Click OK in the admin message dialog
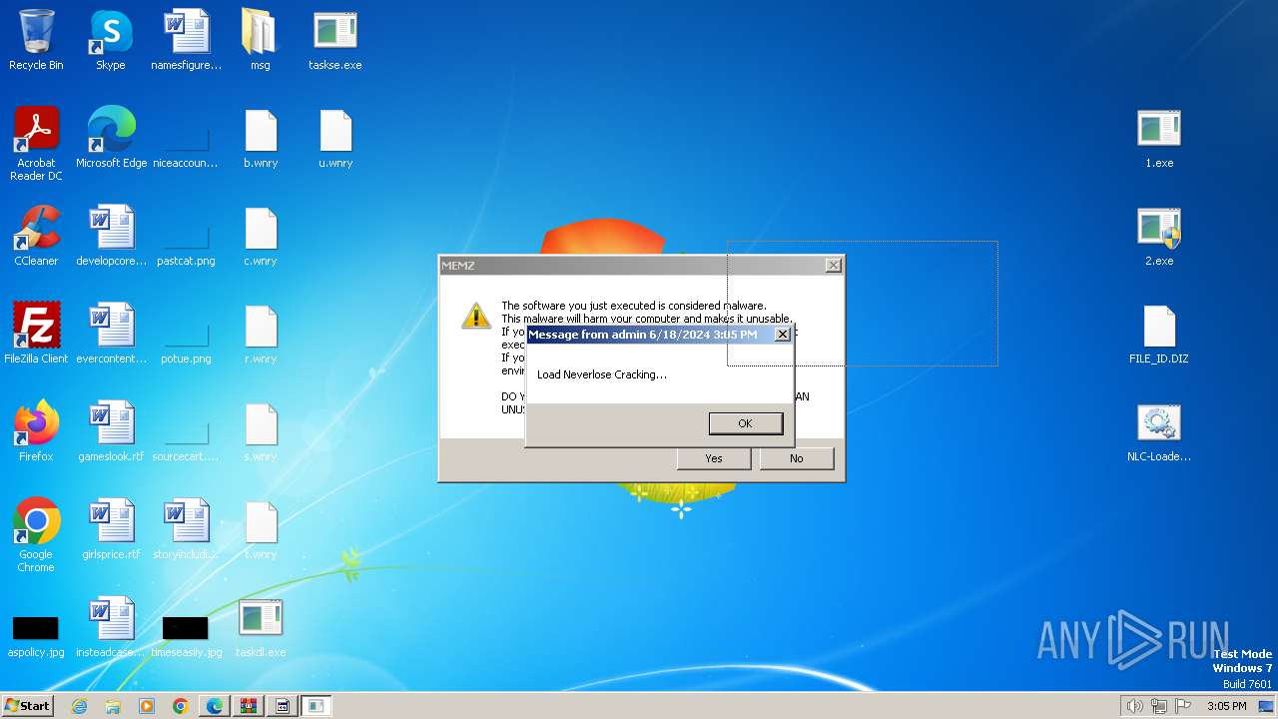 (x=745, y=423)
